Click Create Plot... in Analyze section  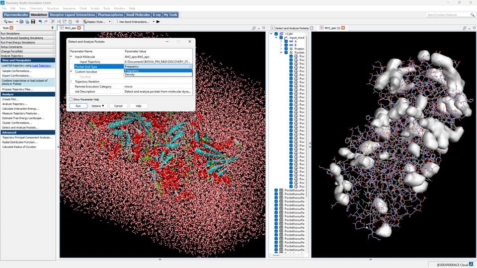click(x=10, y=99)
